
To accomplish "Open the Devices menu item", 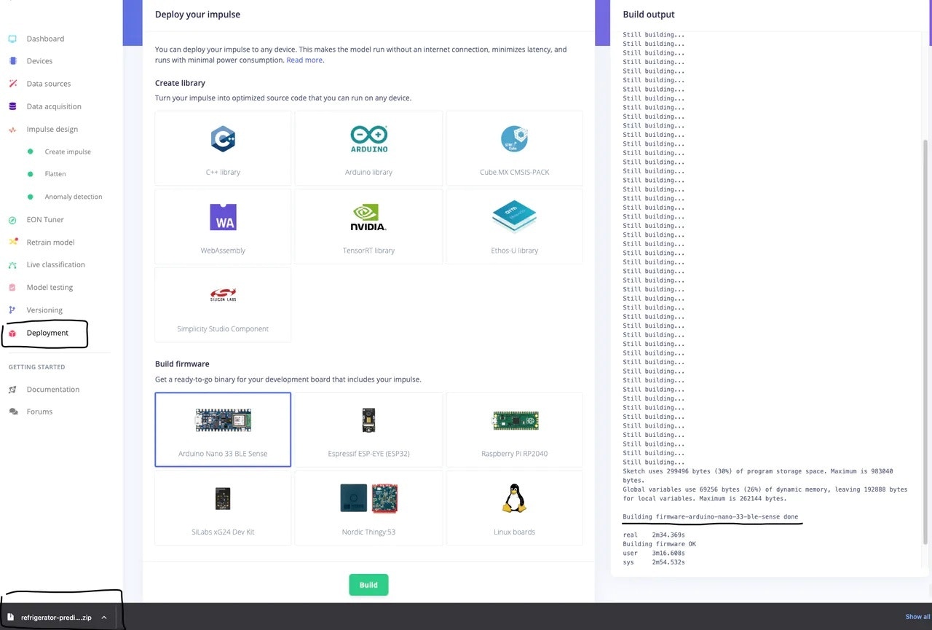I will tap(39, 61).
